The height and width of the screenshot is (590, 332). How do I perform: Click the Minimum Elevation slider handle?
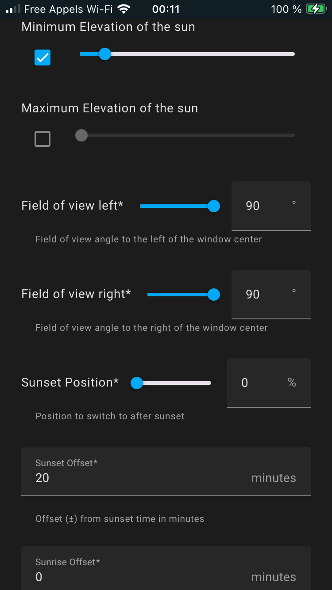pos(104,54)
